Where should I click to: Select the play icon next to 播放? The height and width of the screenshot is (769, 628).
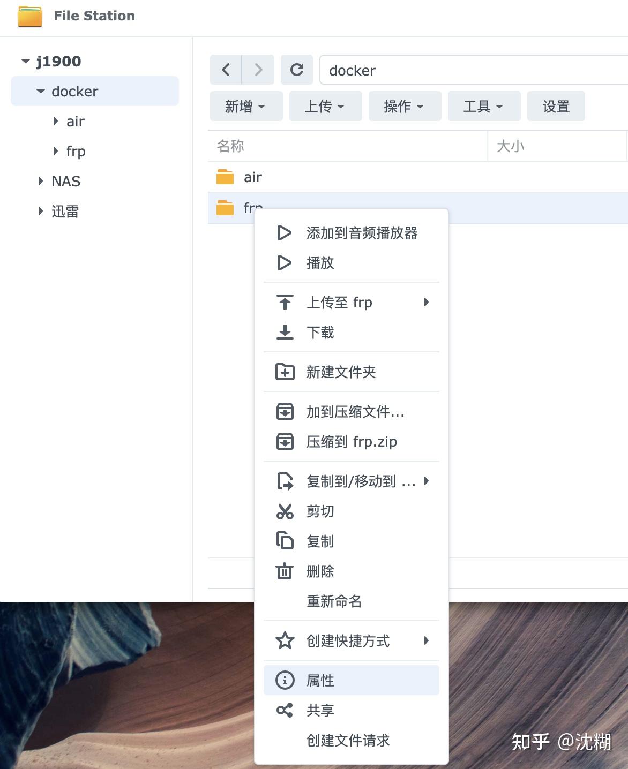click(x=285, y=263)
